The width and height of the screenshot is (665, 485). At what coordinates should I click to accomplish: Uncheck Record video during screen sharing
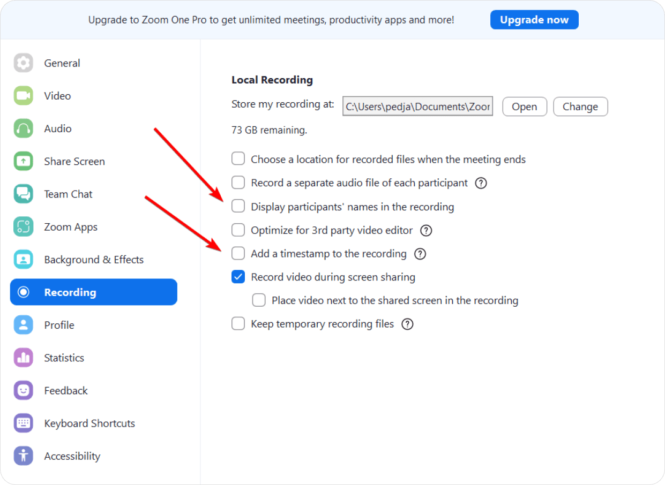238,277
